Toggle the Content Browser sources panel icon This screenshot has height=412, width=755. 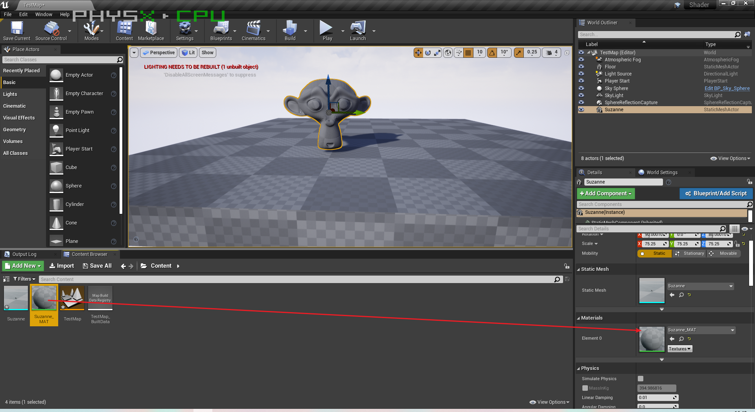click(6, 279)
